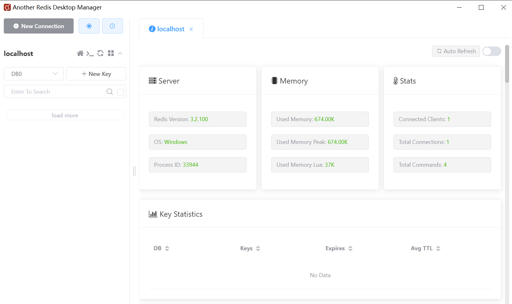
Task: Click the app logo in title bar
Action: coord(7,7)
